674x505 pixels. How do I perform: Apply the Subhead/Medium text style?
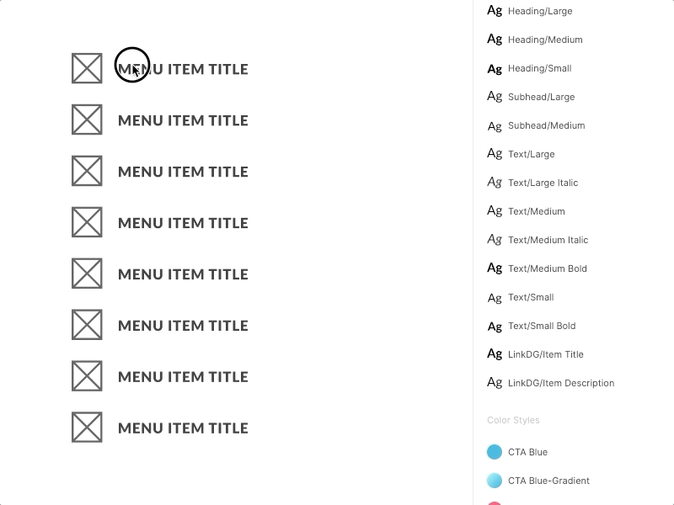pyautogui.click(x=545, y=125)
